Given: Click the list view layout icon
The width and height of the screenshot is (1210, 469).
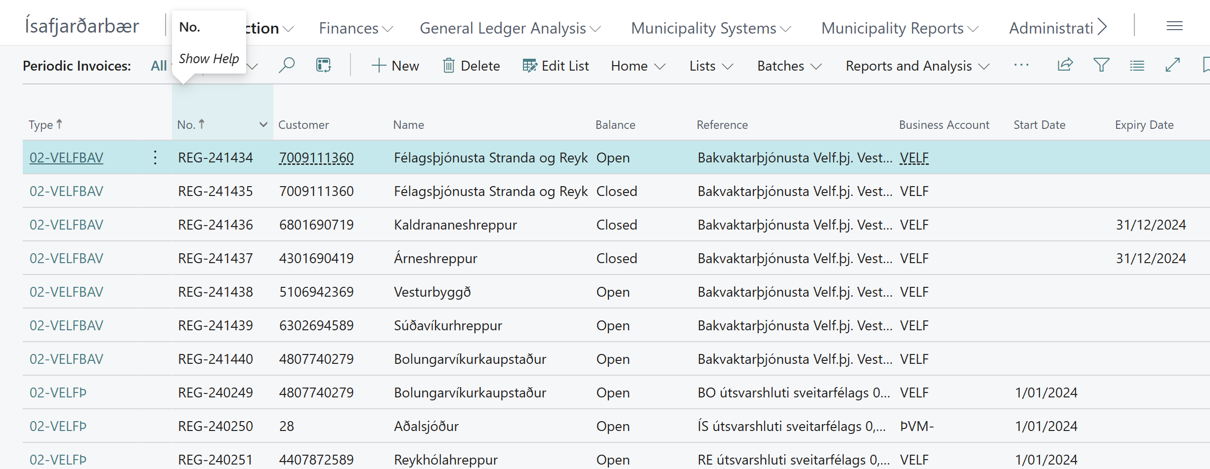Looking at the screenshot, I should coord(1136,65).
